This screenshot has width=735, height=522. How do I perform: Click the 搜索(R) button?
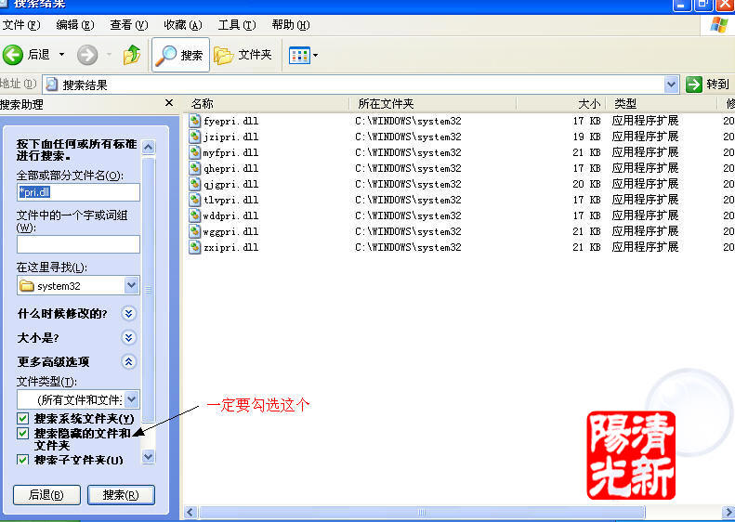(x=121, y=495)
